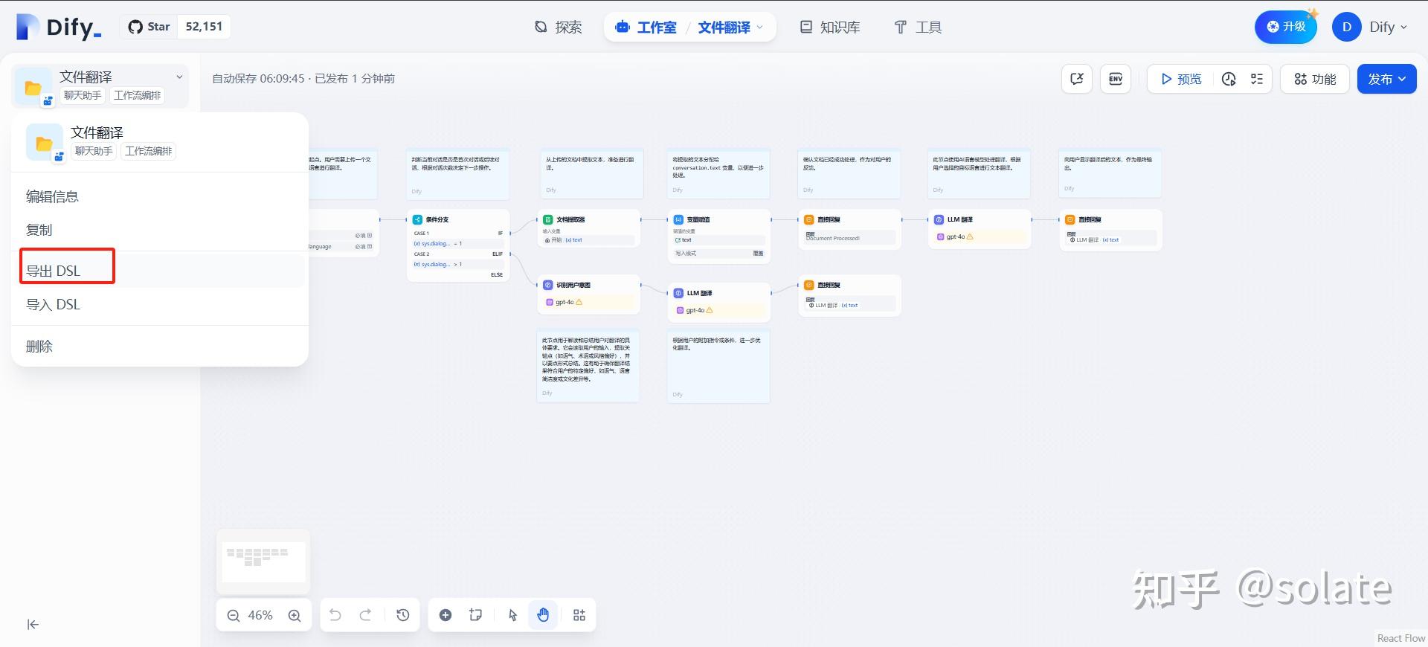Select the 条件分支 node
1428x647 pixels.
point(458,245)
